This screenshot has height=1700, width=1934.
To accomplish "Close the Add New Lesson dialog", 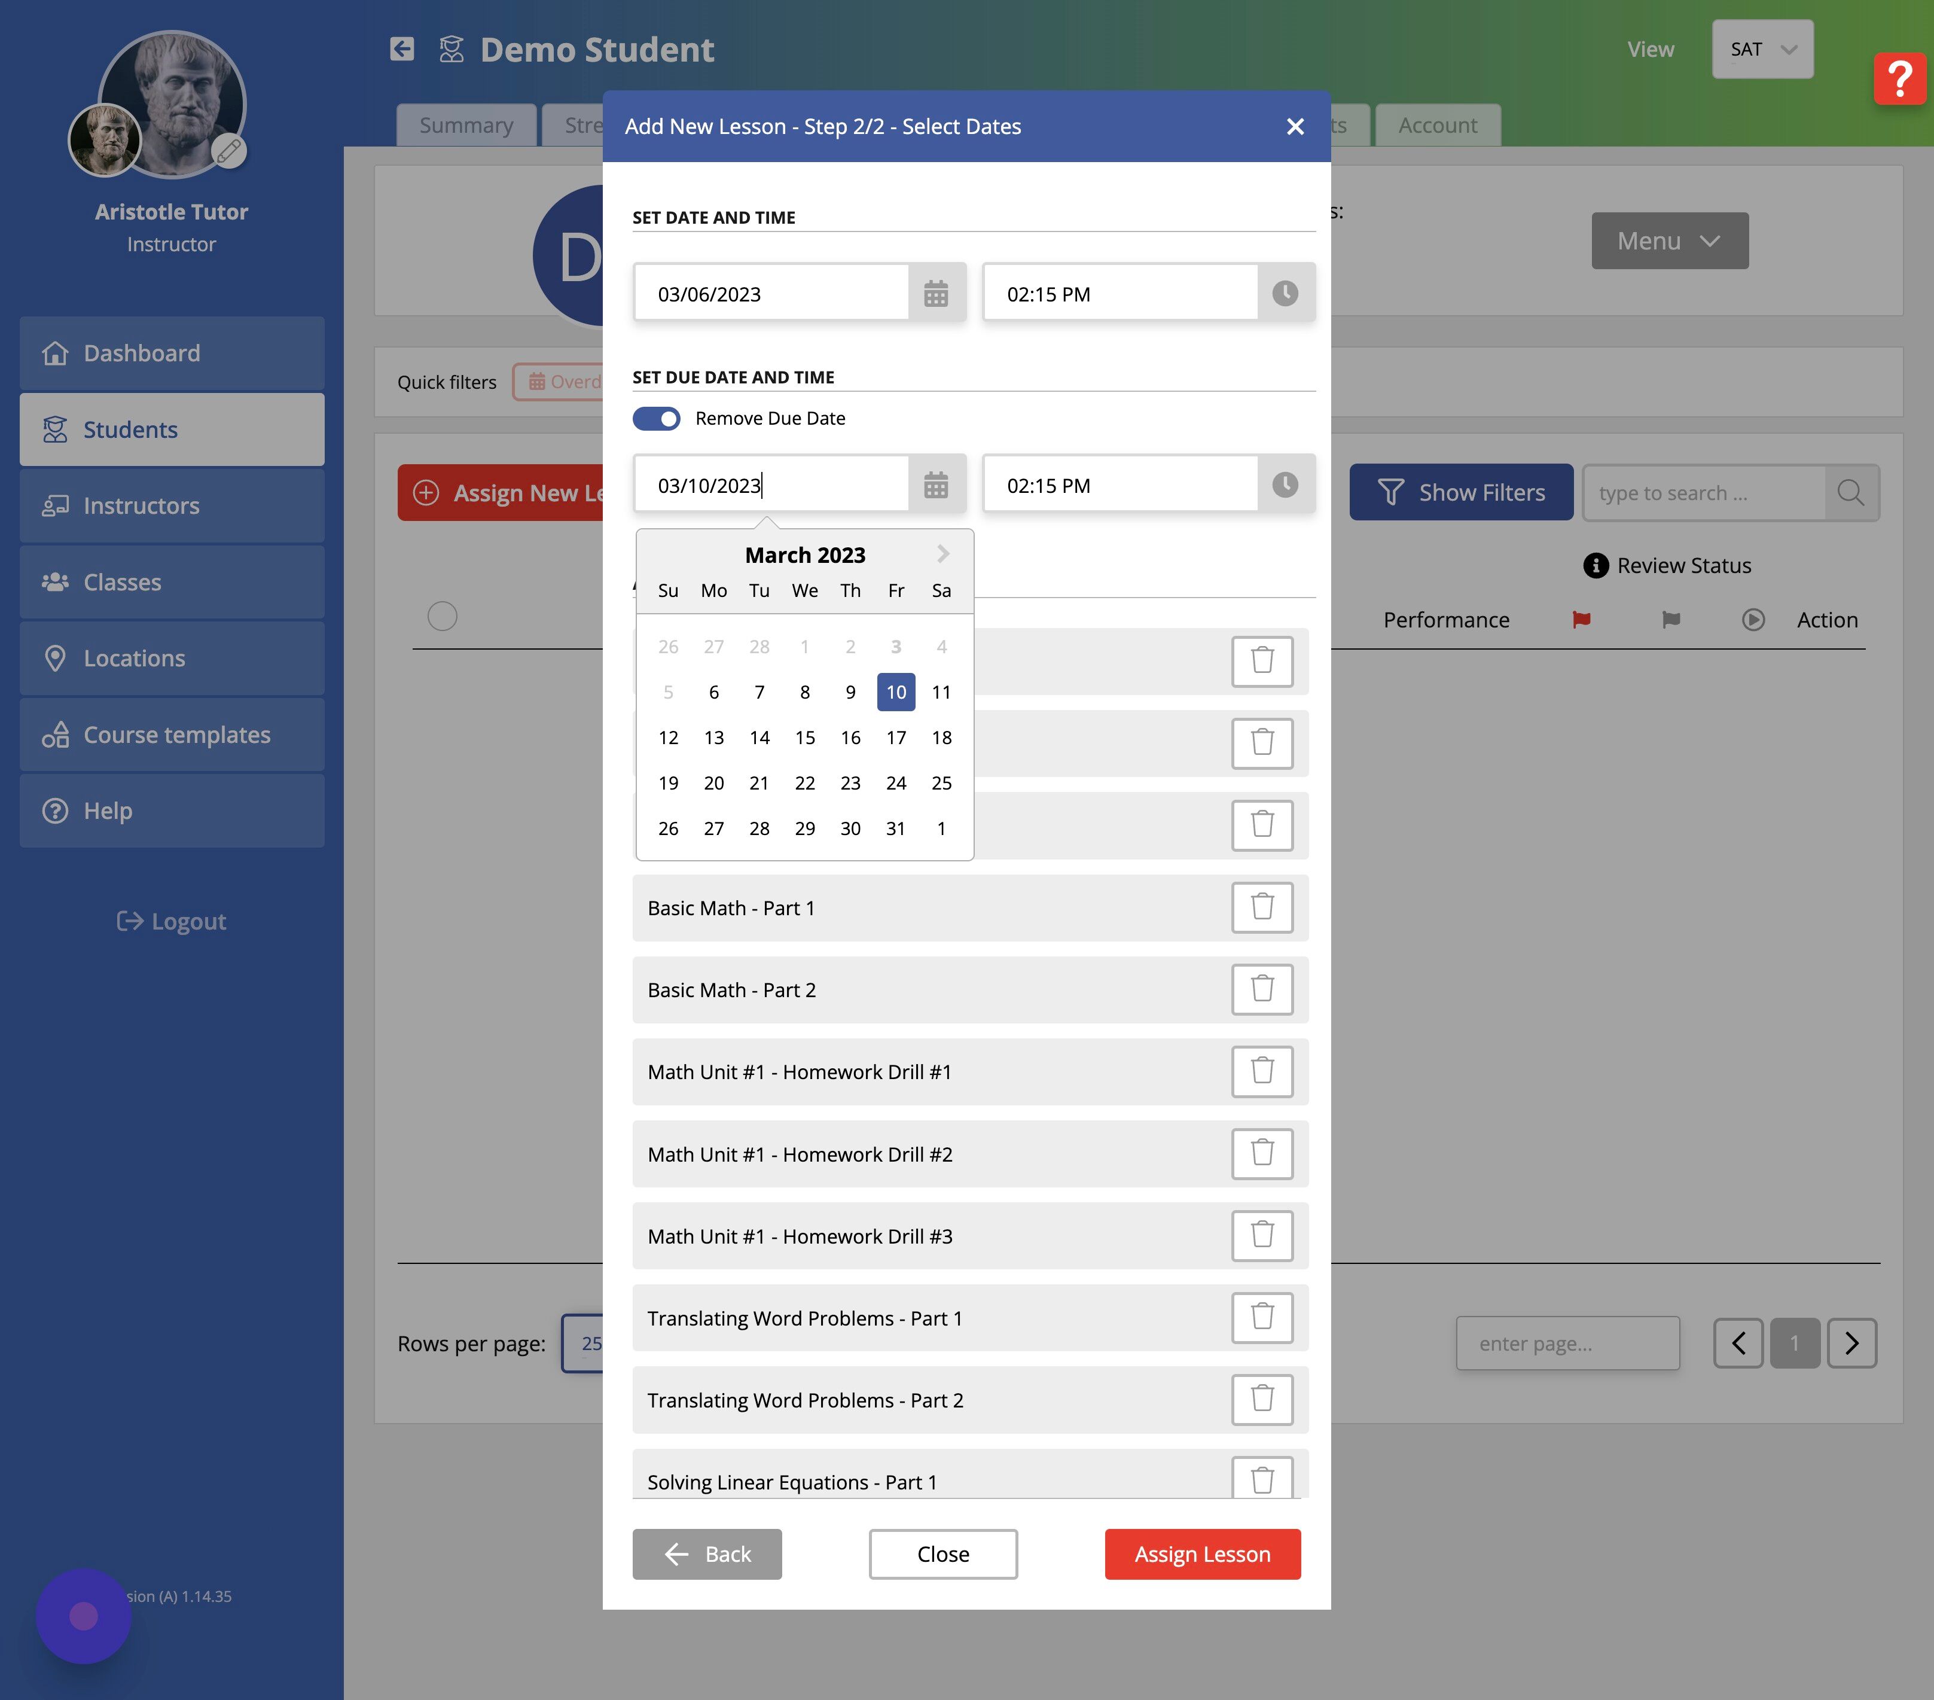I will (x=1294, y=127).
